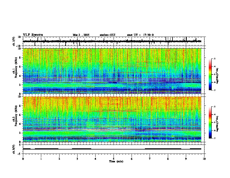Click the date 'Mar.2 , 2025' label

pos(81,35)
